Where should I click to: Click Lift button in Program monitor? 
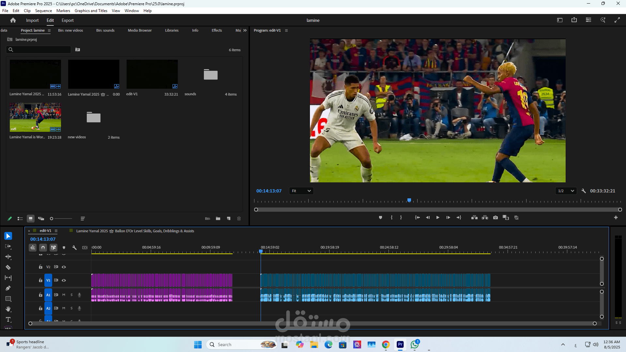coord(475,218)
